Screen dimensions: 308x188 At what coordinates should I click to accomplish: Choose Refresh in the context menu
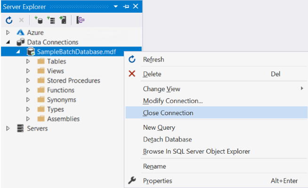[217, 59]
